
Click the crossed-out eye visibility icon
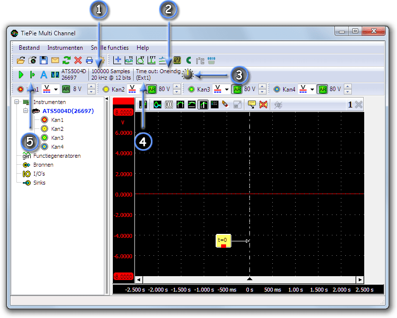(278, 105)
